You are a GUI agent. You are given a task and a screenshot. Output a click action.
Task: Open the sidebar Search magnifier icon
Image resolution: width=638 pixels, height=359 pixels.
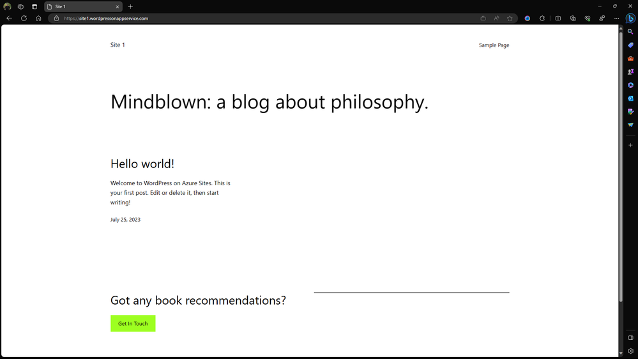631,32
